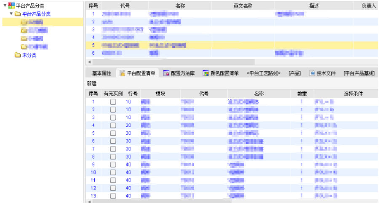Click the 新建 button
The width and height of the screenshot is (379, 203).
pyautogui.click(x=92, y=84)
